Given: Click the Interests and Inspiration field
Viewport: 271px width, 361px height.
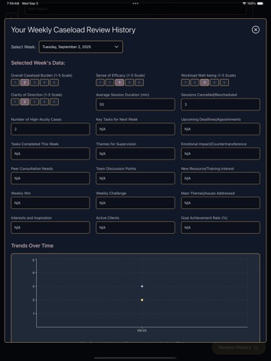Looking at the screenshot, I should [50, 228].
